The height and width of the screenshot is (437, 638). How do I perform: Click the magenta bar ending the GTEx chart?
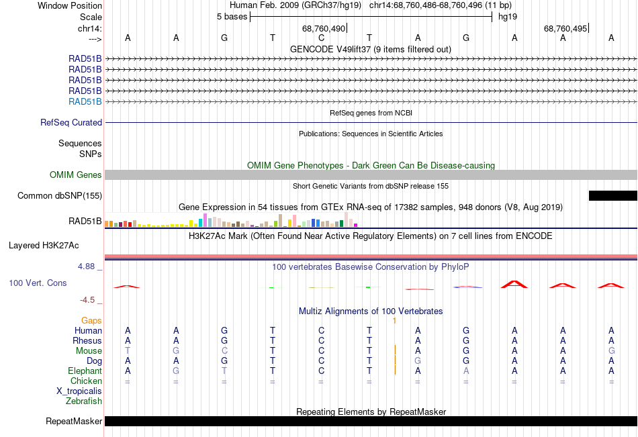click(355, 225)
